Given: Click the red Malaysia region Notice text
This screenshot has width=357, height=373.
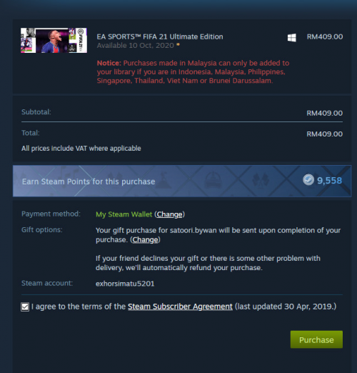Looking at the screenshot, I should pyautogui.click(x=193, y=71).
